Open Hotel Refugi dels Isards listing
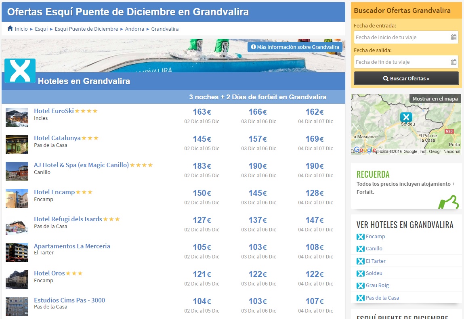Image resolution: width=464 pixels, height=319 pixels. click(68, 219)
